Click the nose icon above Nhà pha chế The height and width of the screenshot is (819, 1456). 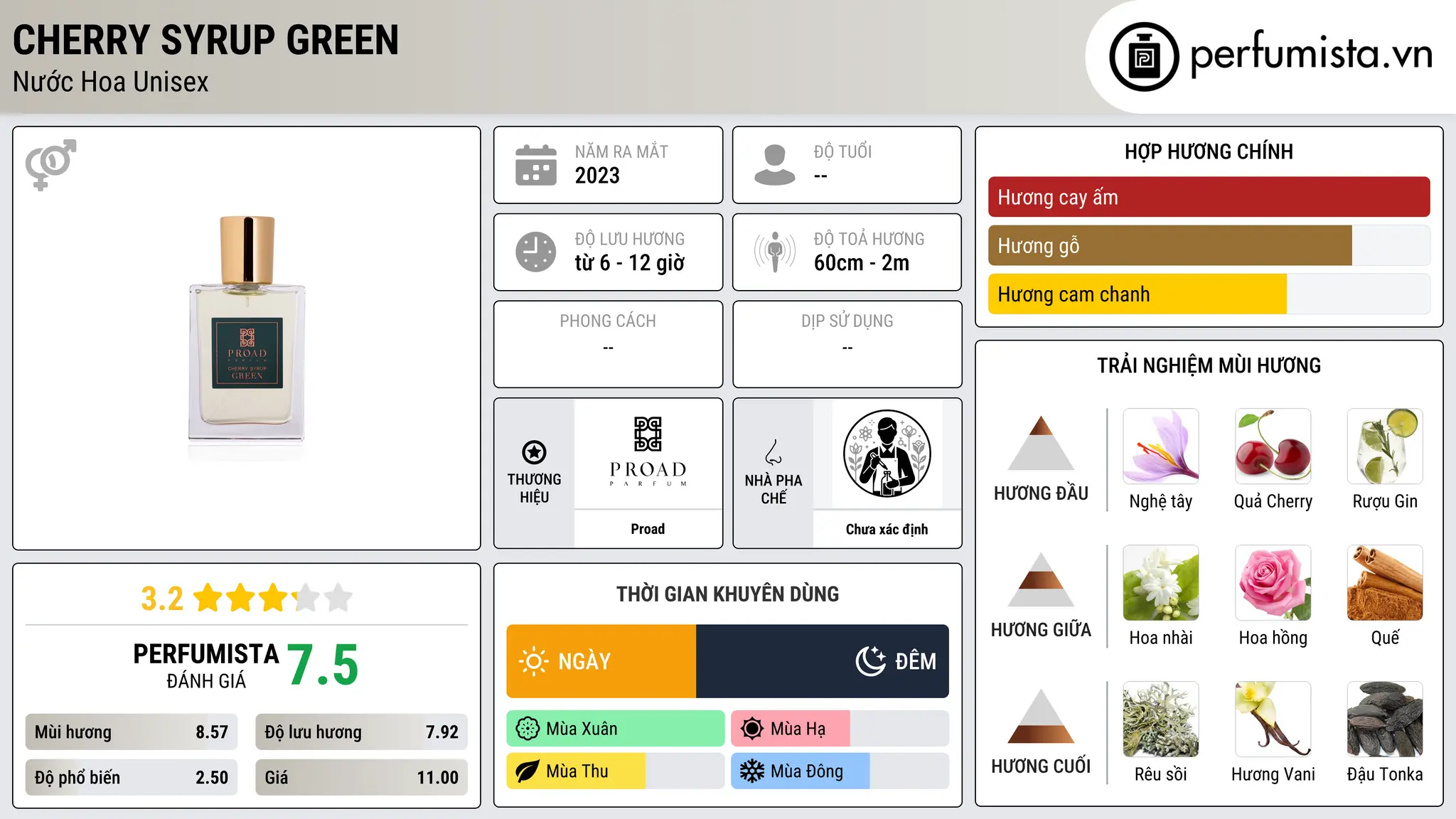click(x=773, y=452)
